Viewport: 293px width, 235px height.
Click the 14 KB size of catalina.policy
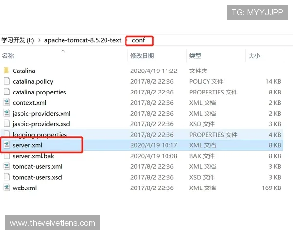click(x=273, y=82)
